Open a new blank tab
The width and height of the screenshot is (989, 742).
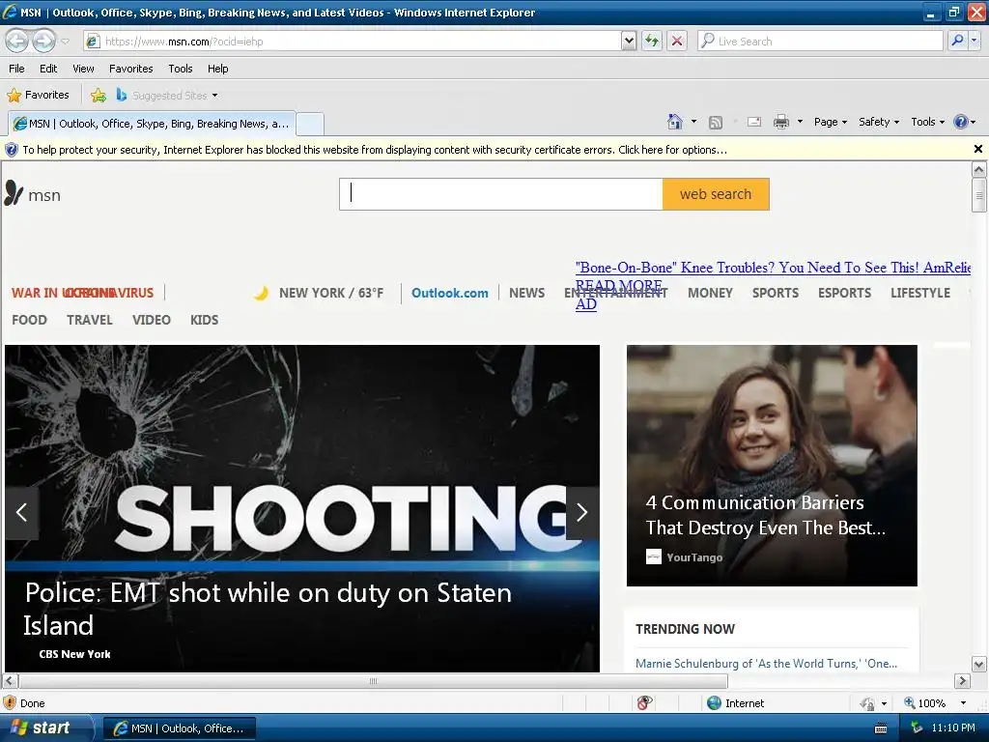310,124
